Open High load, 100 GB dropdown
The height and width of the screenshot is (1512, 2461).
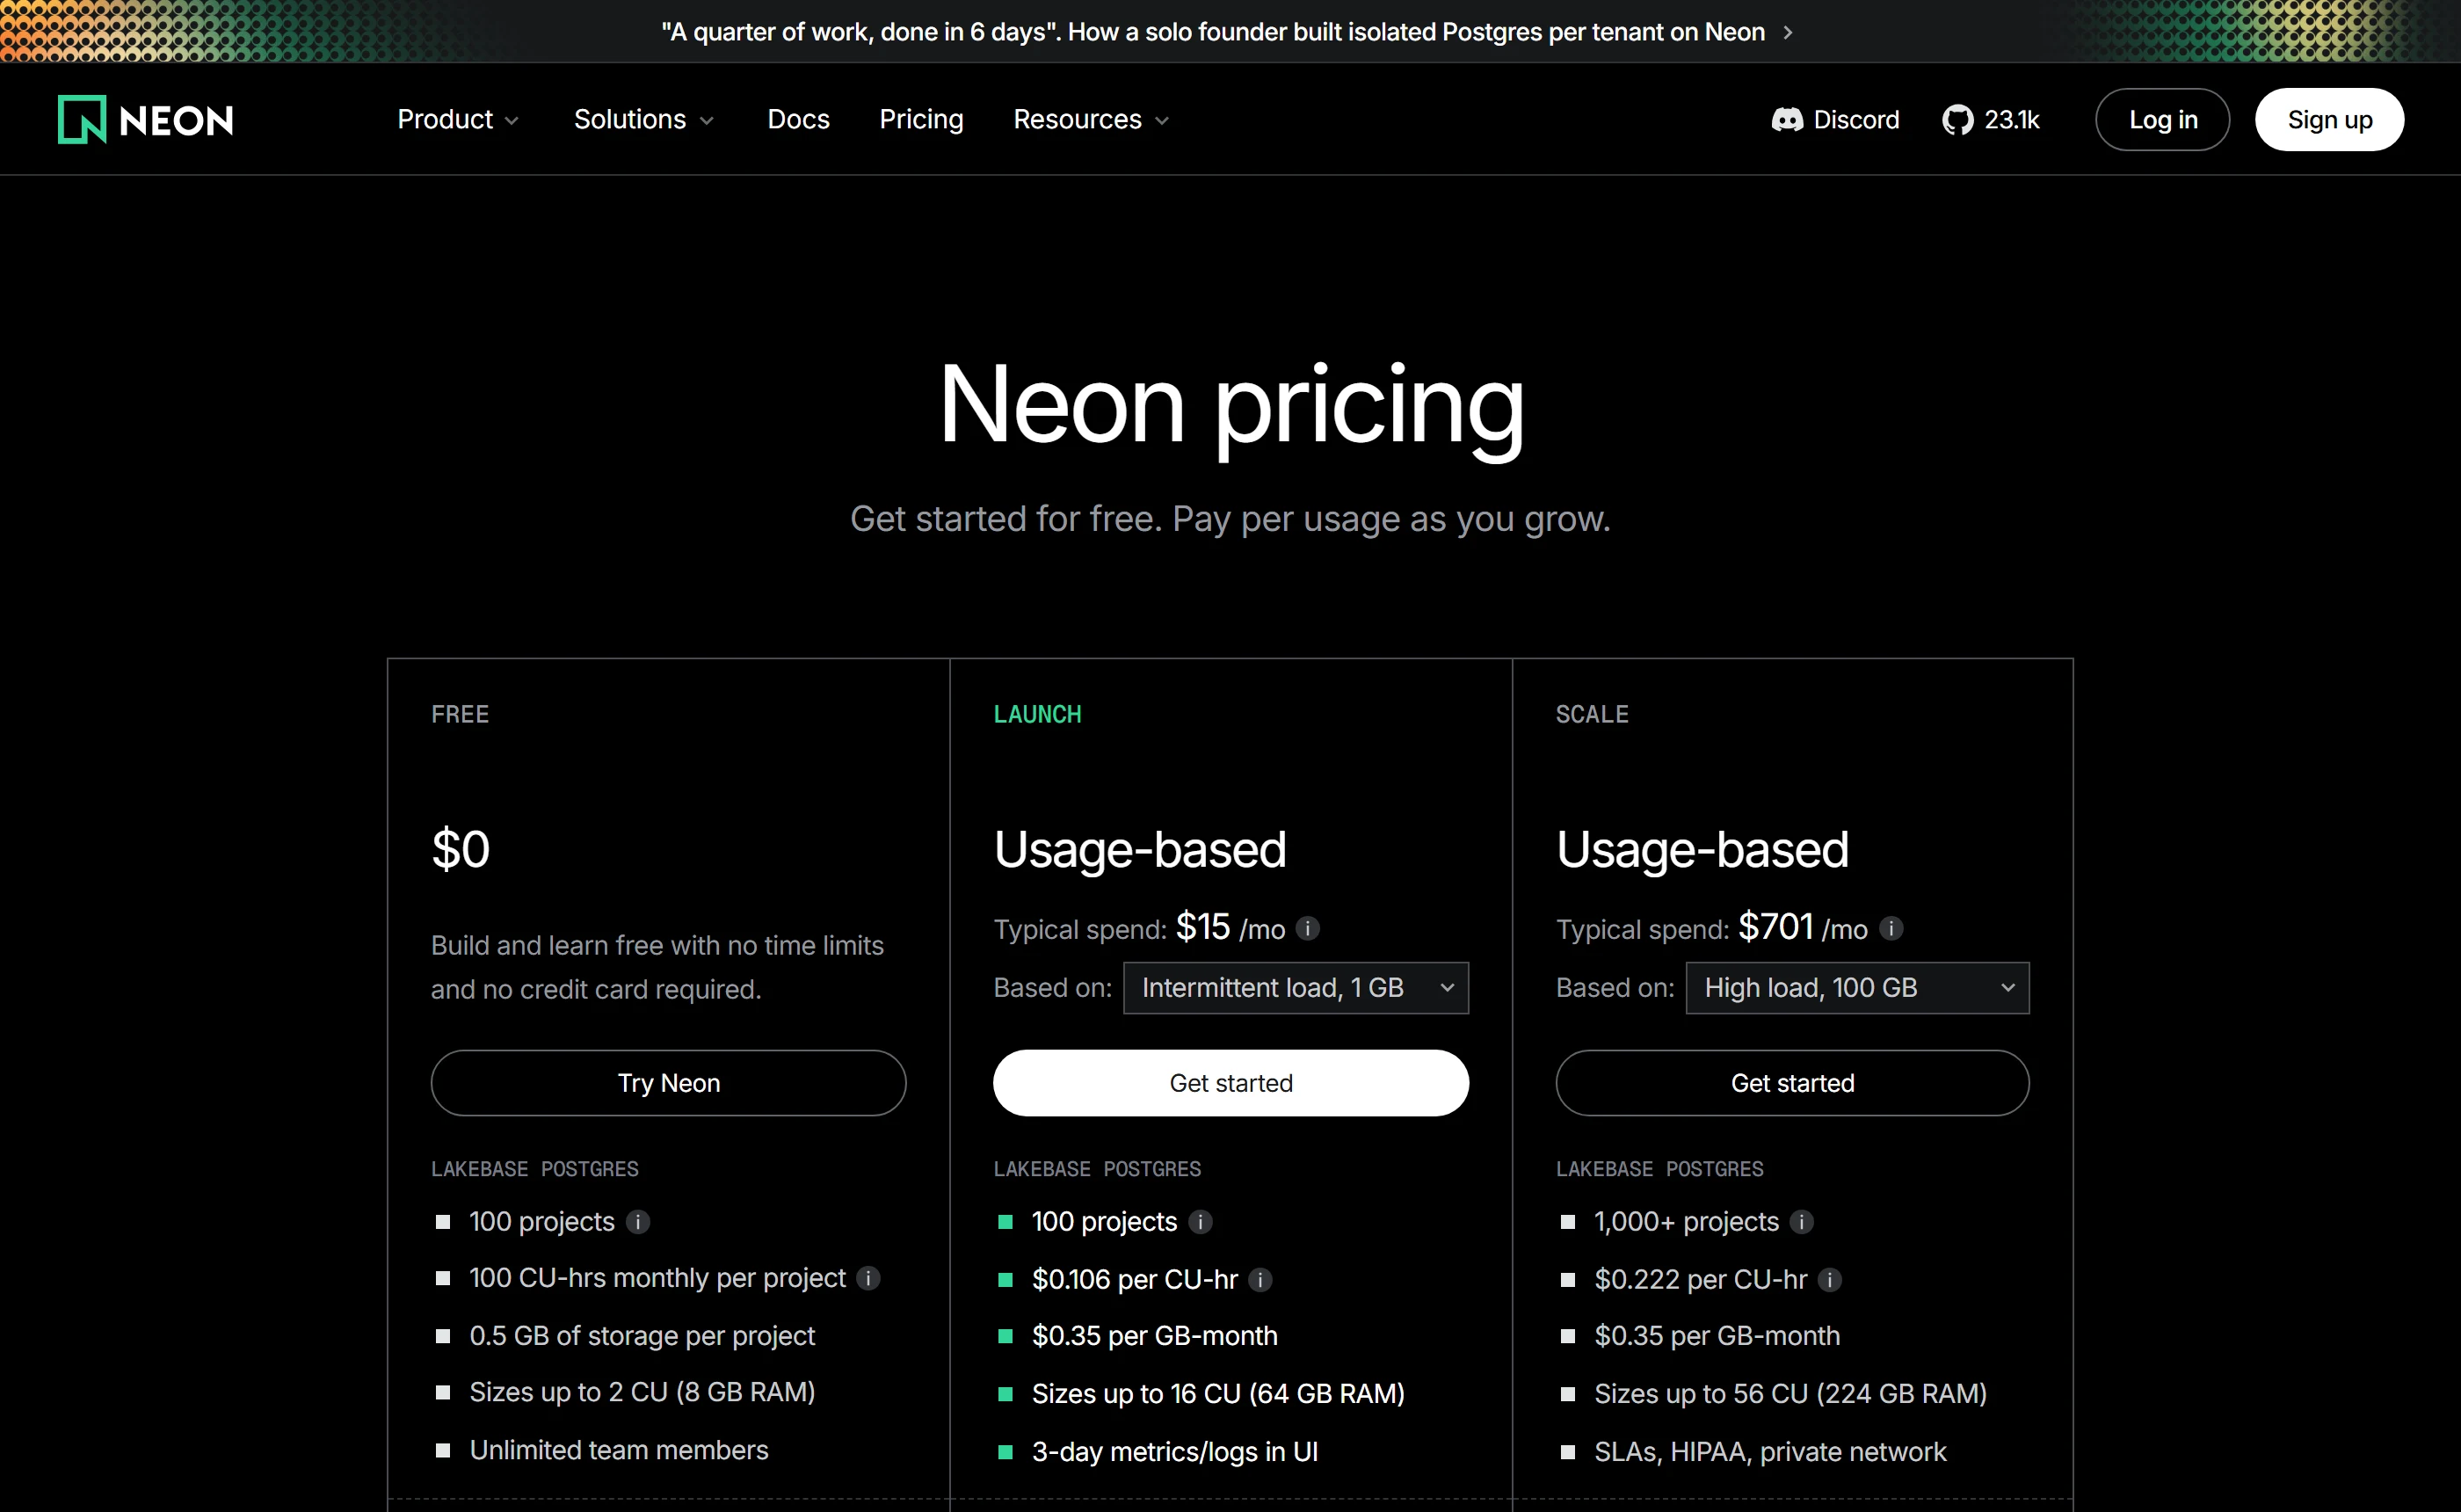(x=1857, y=988)
